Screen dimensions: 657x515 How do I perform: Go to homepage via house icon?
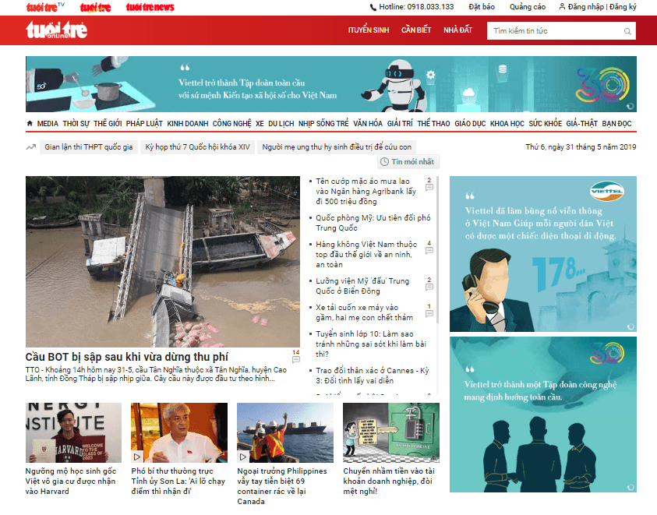(30, 123)
